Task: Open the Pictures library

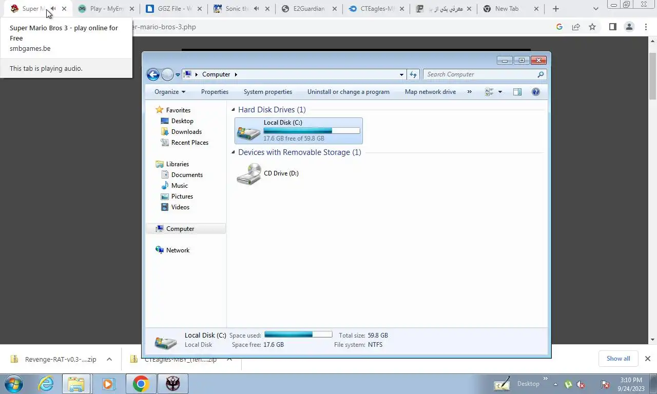Action: click(182, 196)
